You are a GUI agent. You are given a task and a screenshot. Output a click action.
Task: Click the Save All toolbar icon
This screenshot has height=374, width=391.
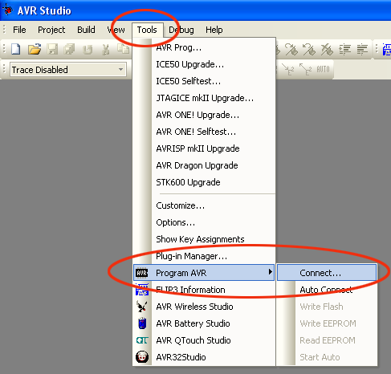tap(70, 50)
